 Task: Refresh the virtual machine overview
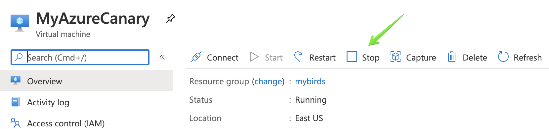click(520, 57)
